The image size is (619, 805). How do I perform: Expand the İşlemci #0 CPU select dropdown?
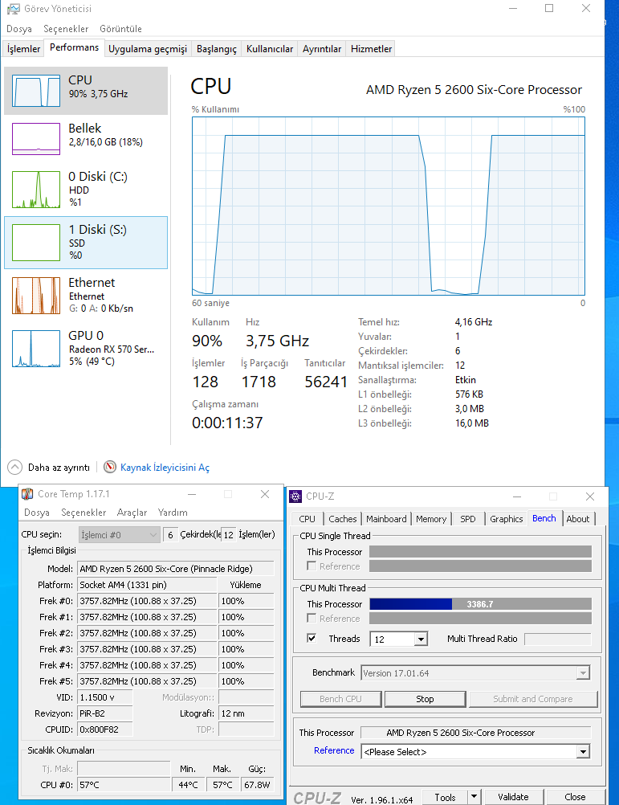(120, 534)
